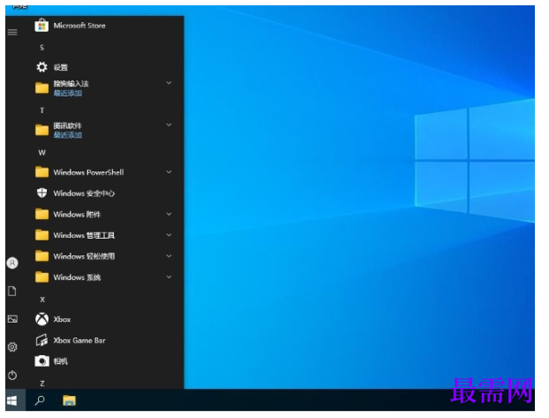Expand the Windows 管理工具 chevron
This screenshot has width=549, height=418.
(x=169, y=235)
